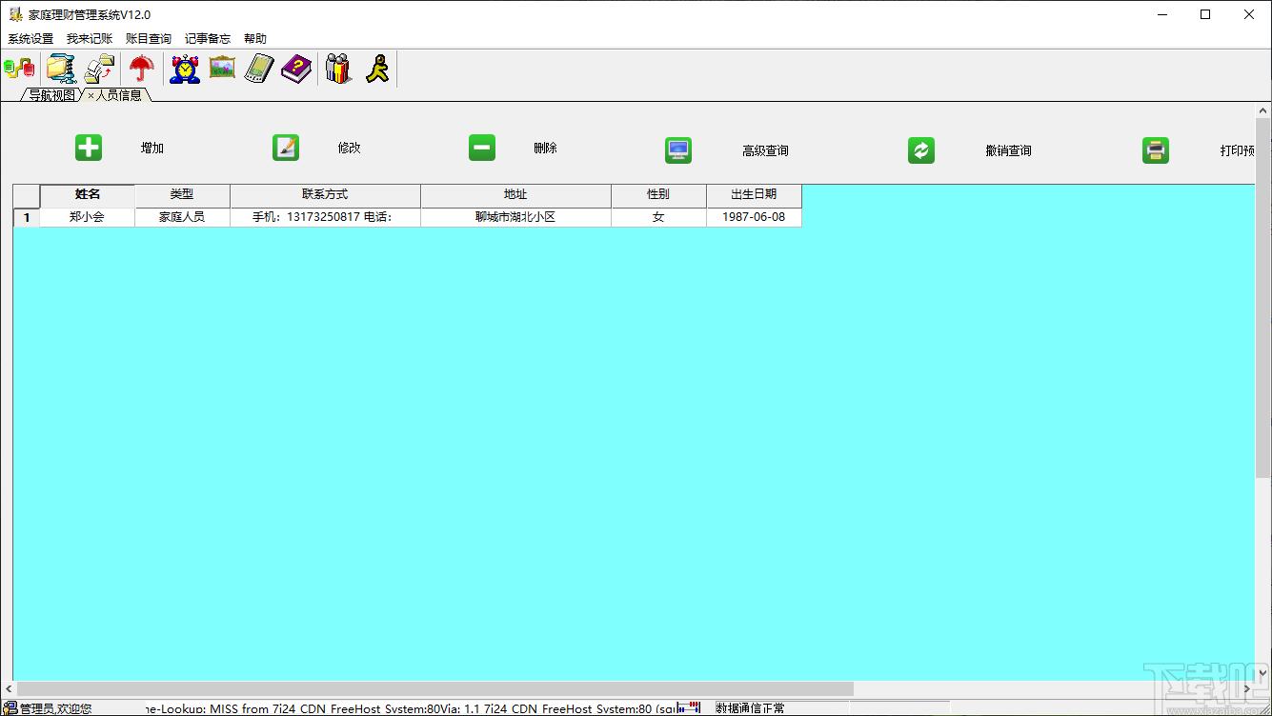Click the folder file transfer icon
The image size is (1272, 716).
pyautogui.click(x=100, y=69)
